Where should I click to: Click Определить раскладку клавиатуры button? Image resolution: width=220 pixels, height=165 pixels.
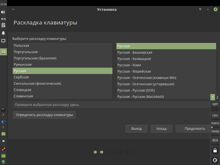[44, 115]
